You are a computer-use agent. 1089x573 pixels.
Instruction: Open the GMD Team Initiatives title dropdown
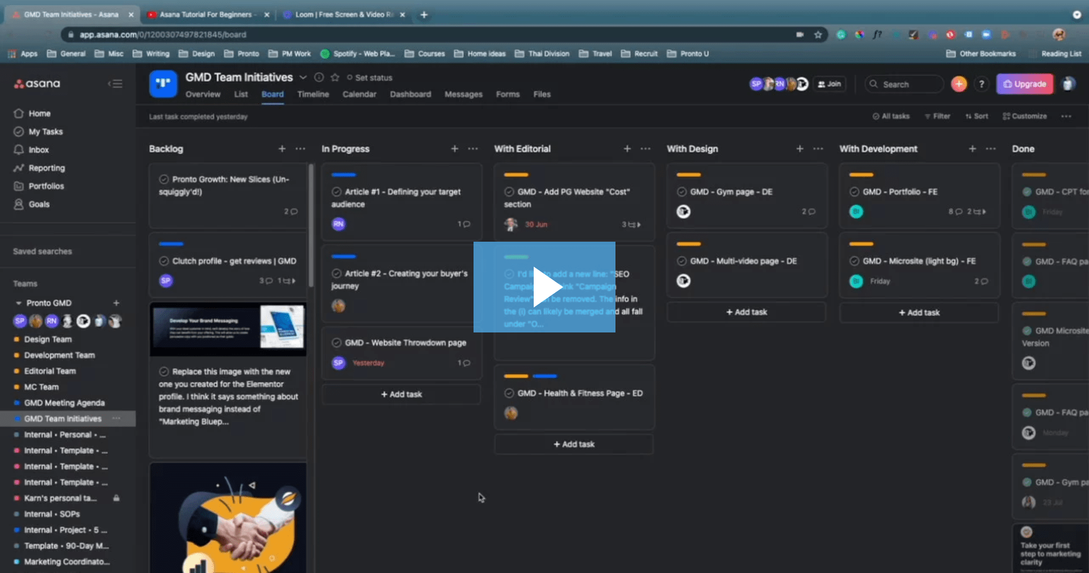pos(303,77)
